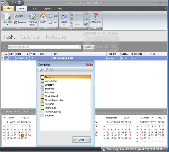This screenshot has height=152, width=169.
Task: Expand the Open button dropdown arrow
Action: (x=26, y=16)
